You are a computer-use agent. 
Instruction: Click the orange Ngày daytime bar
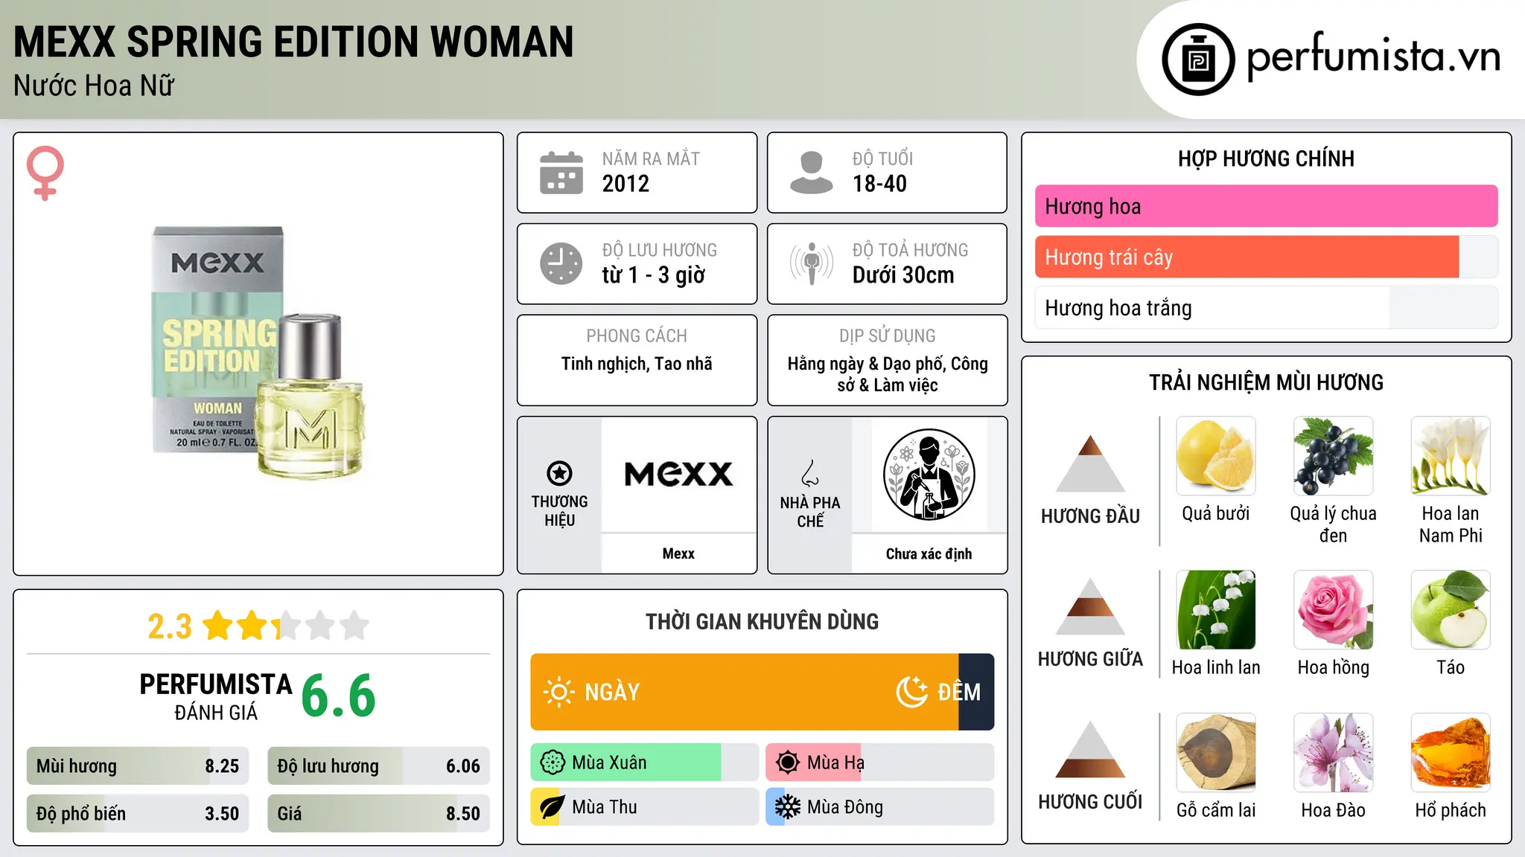pyautogui.click(x=745, y=692)
